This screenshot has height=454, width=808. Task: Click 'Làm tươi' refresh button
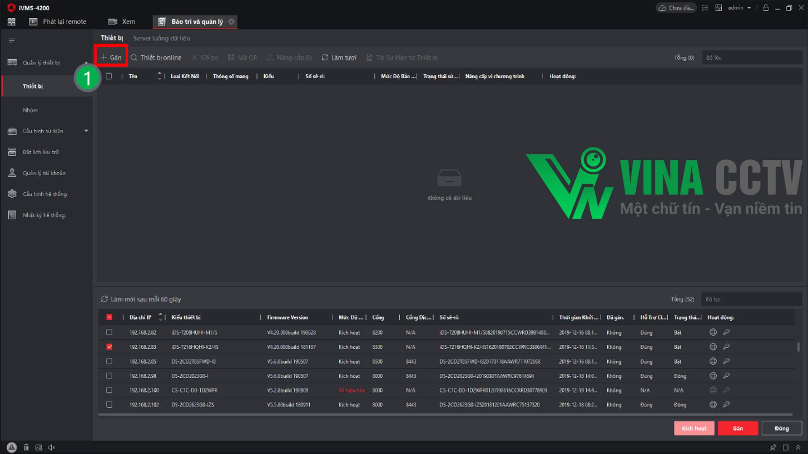click(339, 58)
